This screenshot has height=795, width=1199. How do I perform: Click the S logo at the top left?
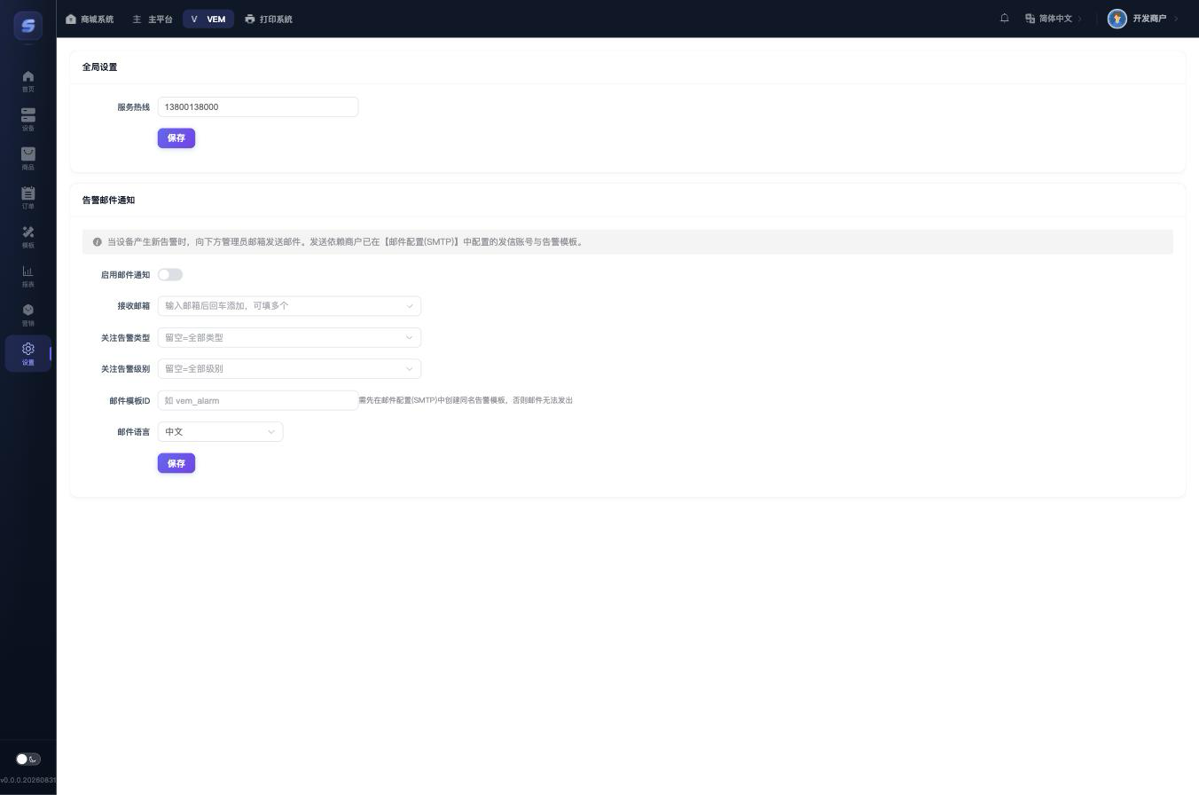[27, 25]
